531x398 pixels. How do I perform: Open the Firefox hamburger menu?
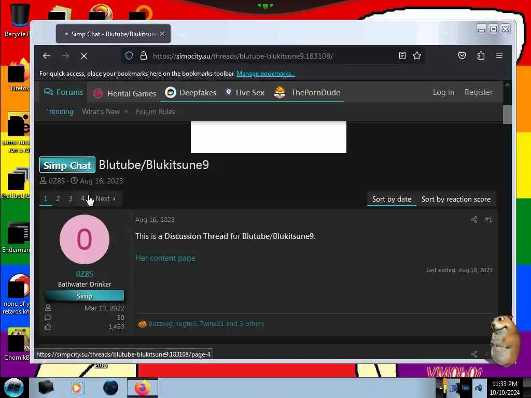pyautogui.click(x=499, y=55)
